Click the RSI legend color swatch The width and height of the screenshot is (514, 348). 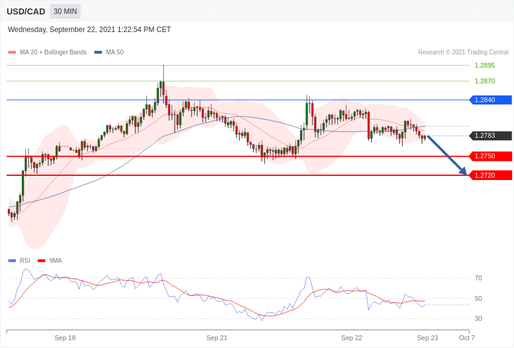click(12, 260)
